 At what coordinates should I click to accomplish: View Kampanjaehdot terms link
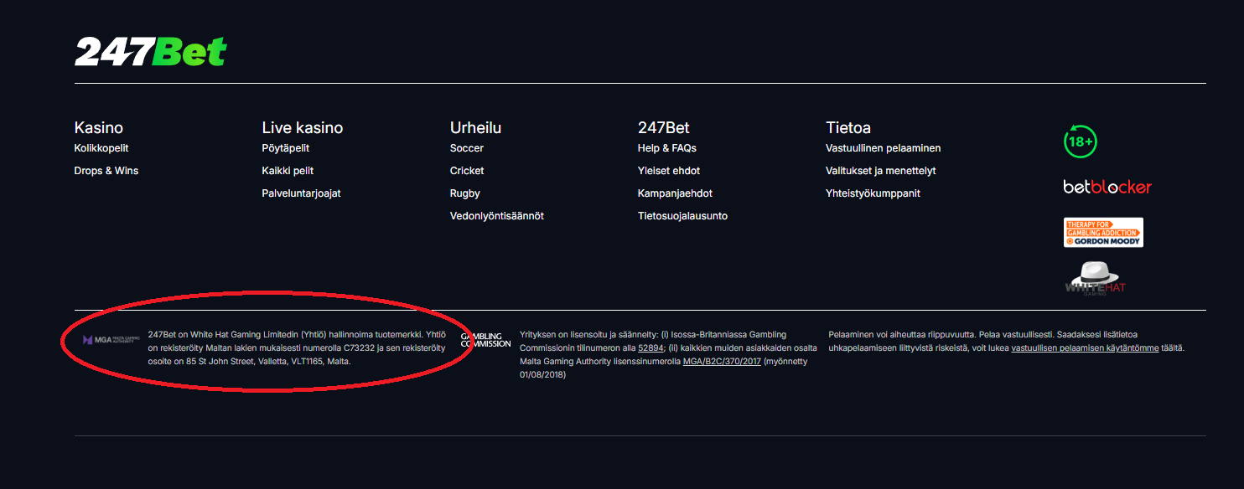pyautogui.click(x=675, y=193)
